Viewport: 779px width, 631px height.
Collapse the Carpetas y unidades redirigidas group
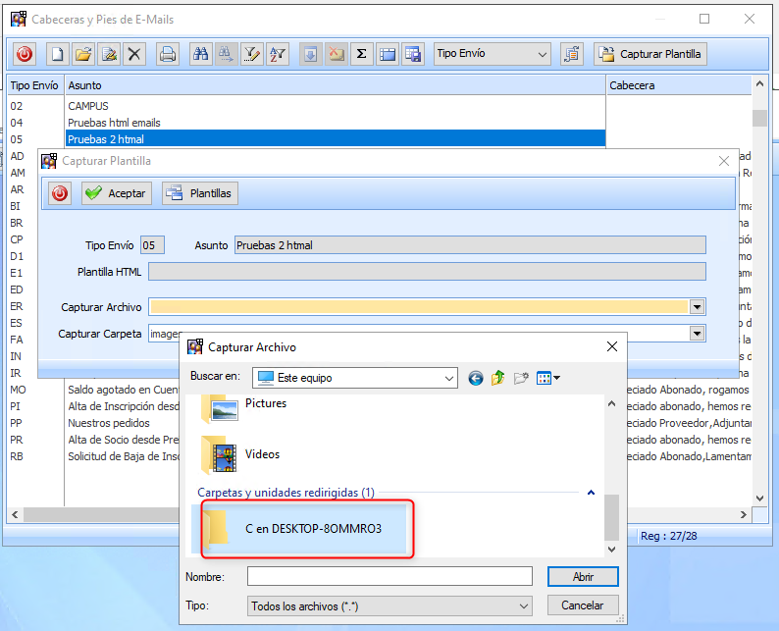(x=591, y=493)
